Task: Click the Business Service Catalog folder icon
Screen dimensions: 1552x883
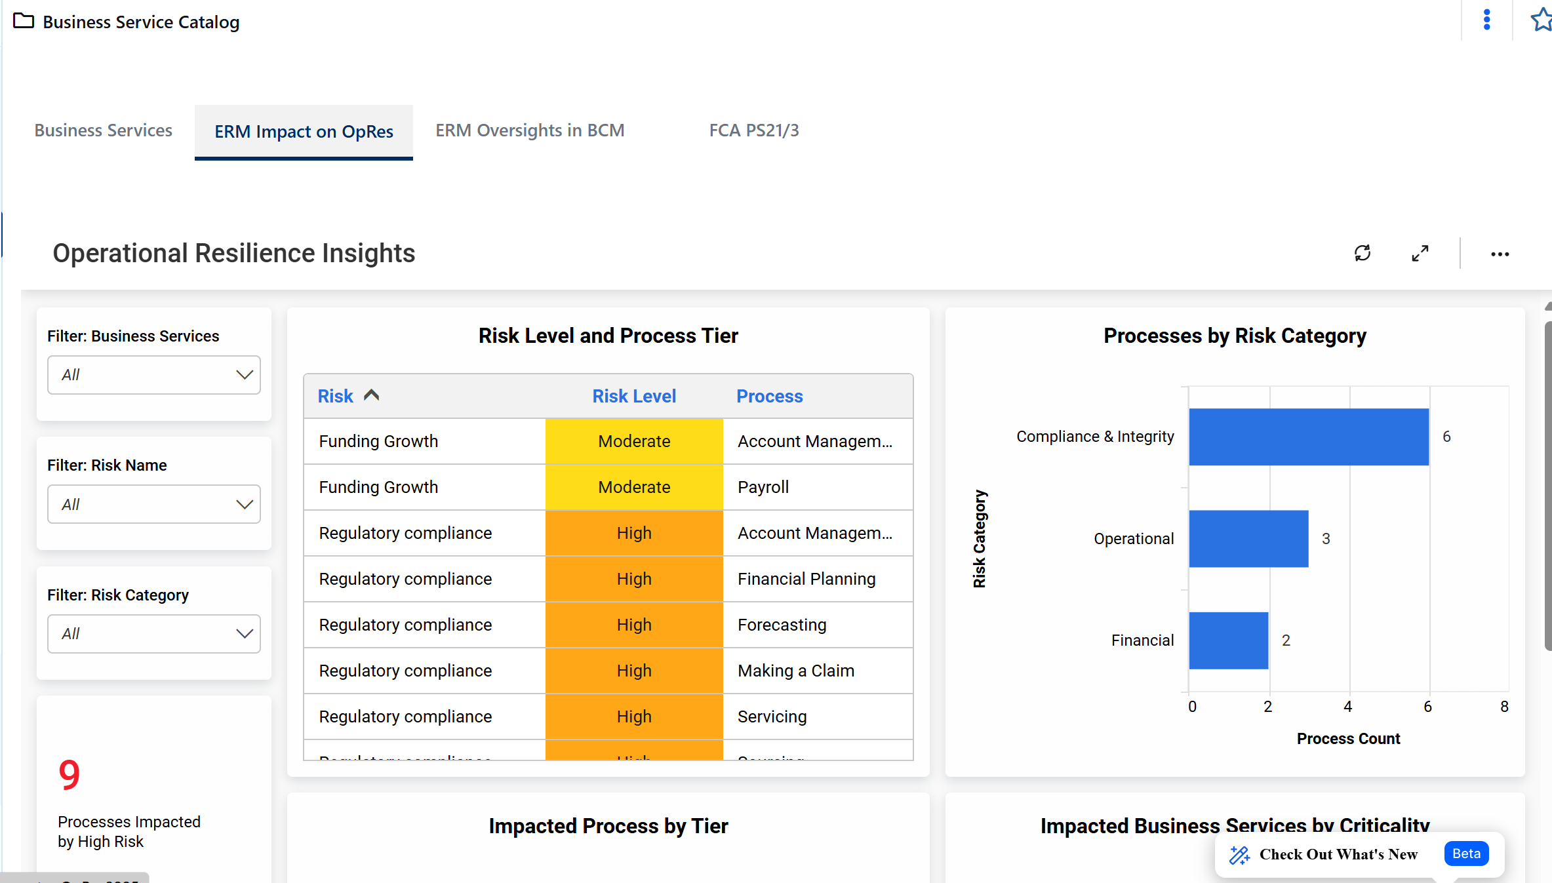Action: click(24, 21)
